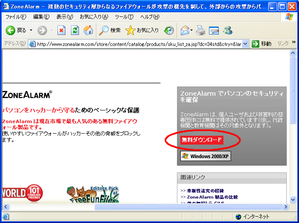
Task: Click the page icon in address bar
Action: point(33,44)
